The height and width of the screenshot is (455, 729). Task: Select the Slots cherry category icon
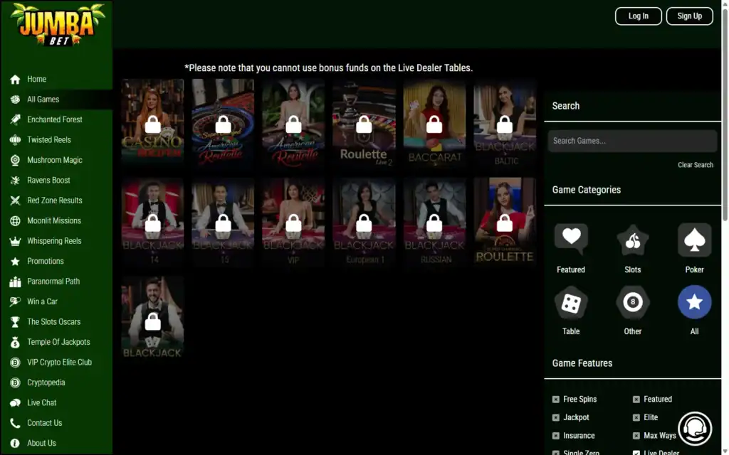pyautogui.click(x=632, y=240)
